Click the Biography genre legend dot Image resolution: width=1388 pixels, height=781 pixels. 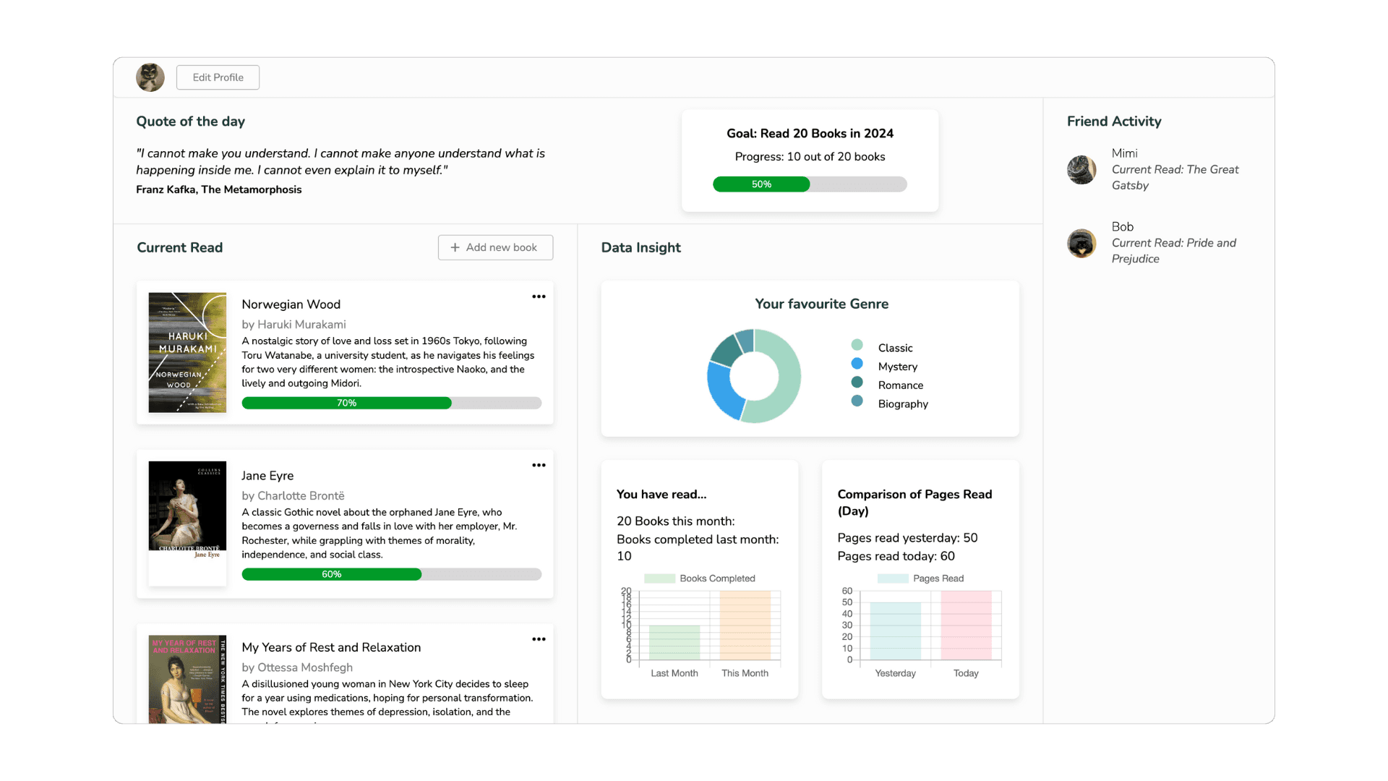click(x=857, y=401)
